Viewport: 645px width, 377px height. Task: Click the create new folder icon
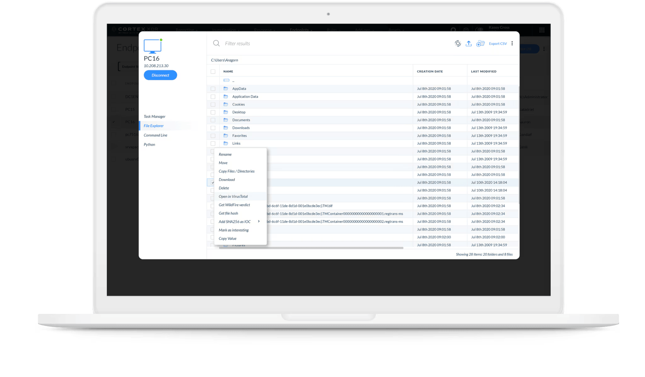point(480,43)
